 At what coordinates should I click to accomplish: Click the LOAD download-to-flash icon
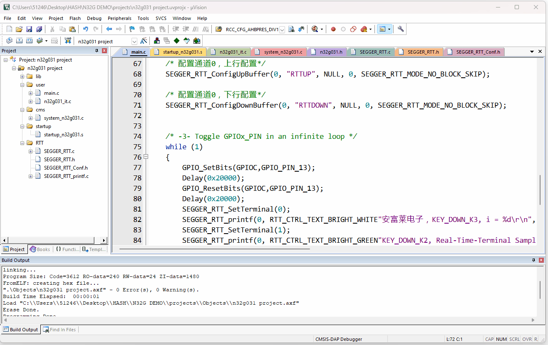(x=68, y=41)
